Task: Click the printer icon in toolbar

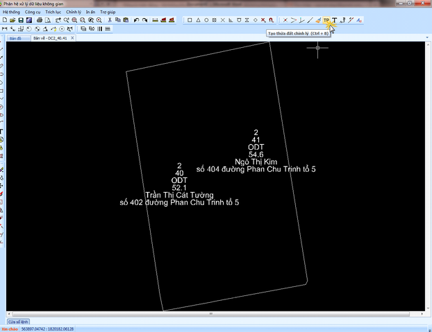Action: point(39,20)
